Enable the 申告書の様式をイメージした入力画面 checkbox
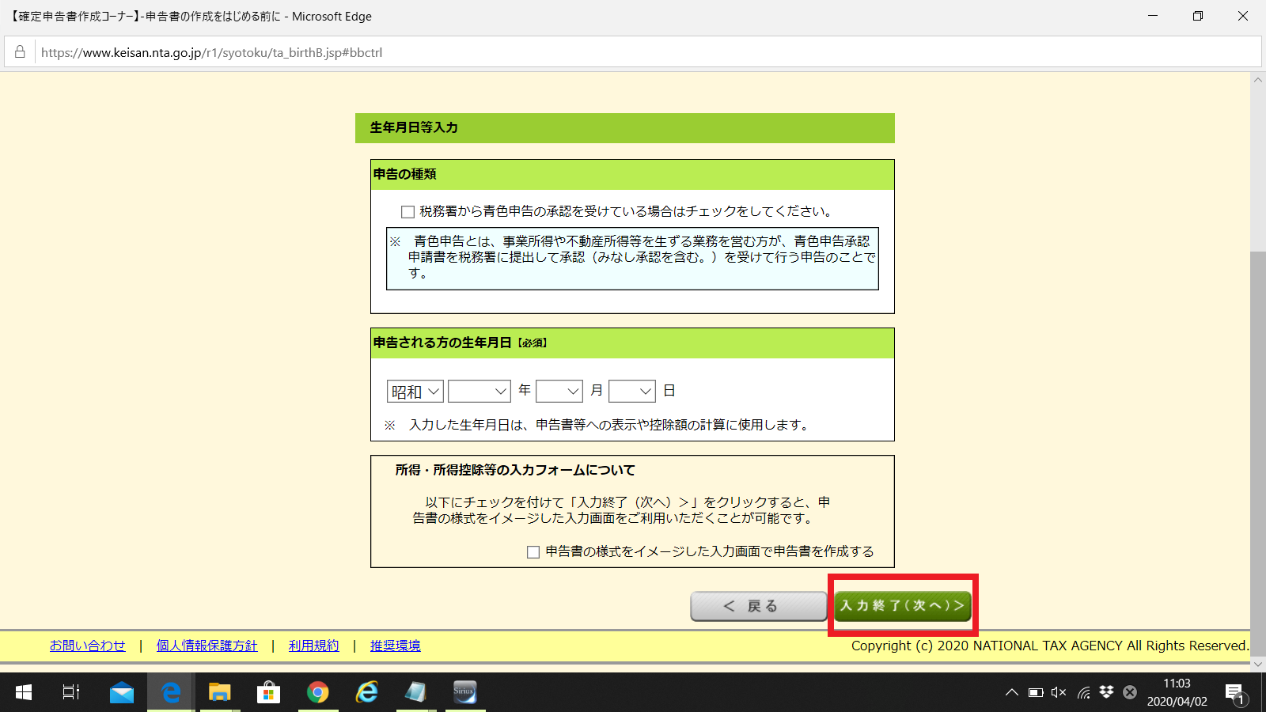 click(533, 551)
